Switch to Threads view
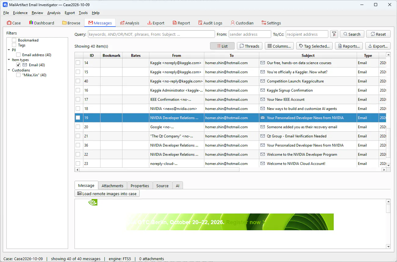Viewport: 397px width, 262px height. 249,46
